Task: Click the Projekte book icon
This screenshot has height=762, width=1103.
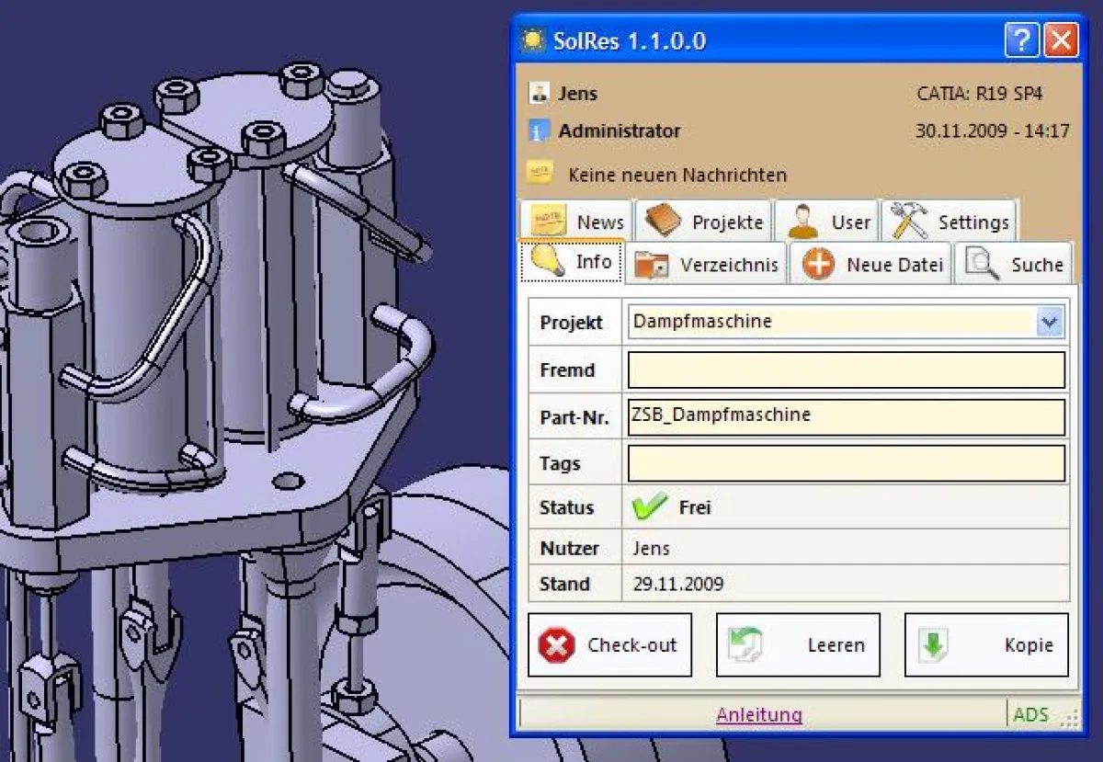Action: pyautogui.click(x=663, y=222)
